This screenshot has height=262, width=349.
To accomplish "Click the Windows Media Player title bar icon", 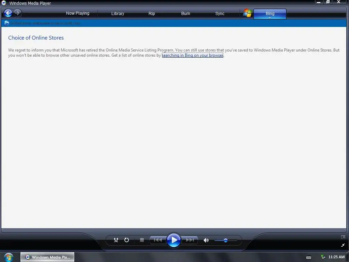I will pos(4,3).
